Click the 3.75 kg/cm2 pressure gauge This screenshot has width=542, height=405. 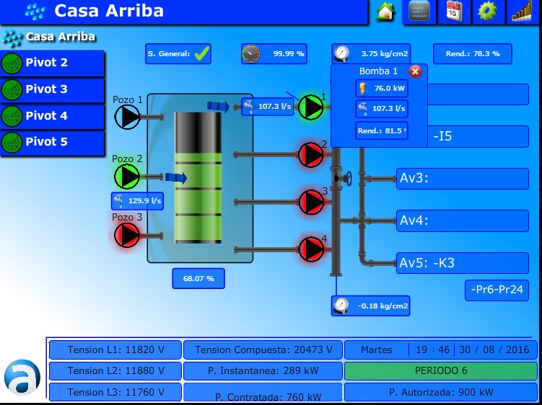click(371, 54)
